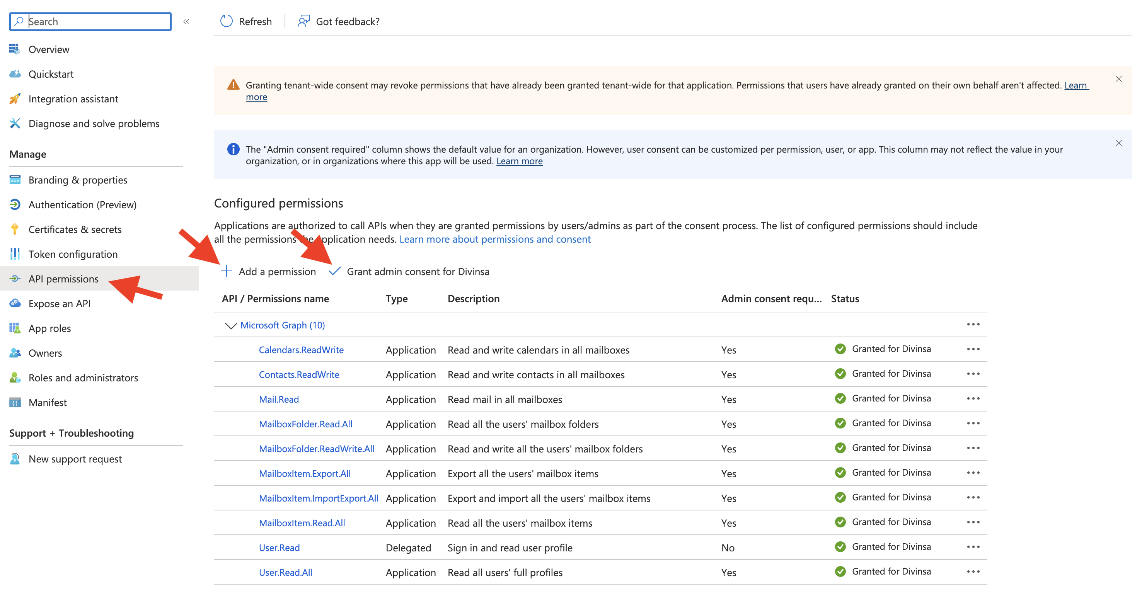The width and height of the screenshot is (1142, 602).
Task: Click the Owners people icon
Action: click(15, 353)
